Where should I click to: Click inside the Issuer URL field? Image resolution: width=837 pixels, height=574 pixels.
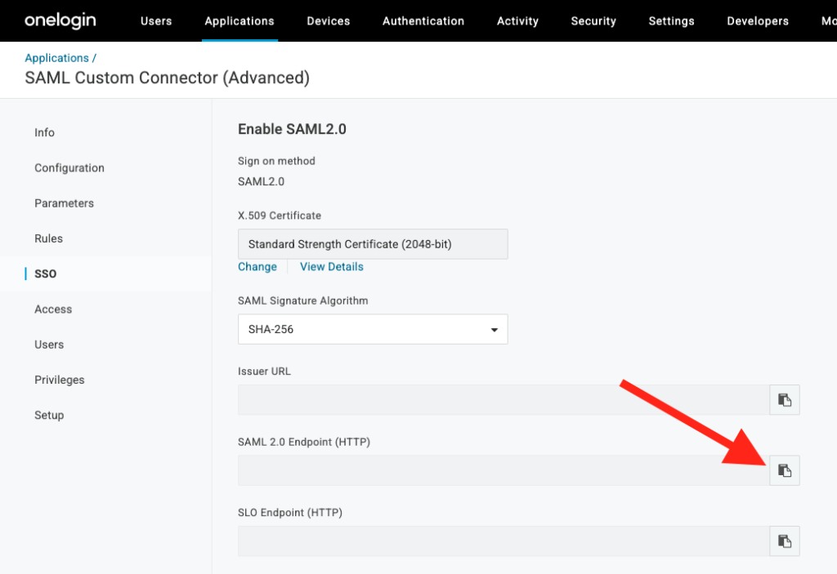point(499,399)
